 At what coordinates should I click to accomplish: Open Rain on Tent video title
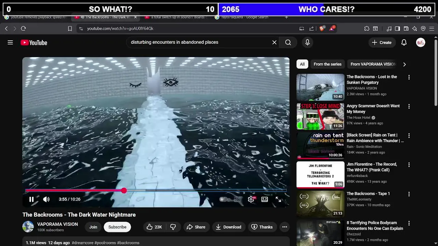point(375,138)
